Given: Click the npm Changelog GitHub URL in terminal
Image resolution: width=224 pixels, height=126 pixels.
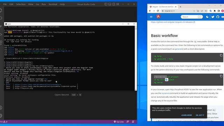Looking at the screenshot, I should click(x=49, y=51).
